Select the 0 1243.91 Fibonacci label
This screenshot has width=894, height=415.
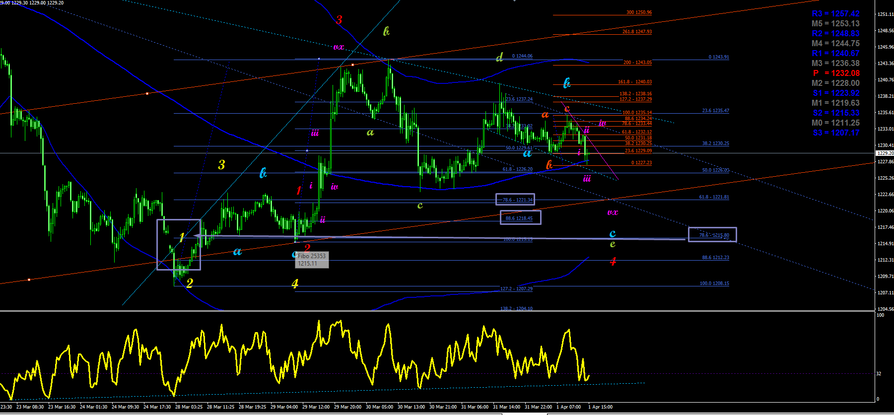(x=719, y=57)
